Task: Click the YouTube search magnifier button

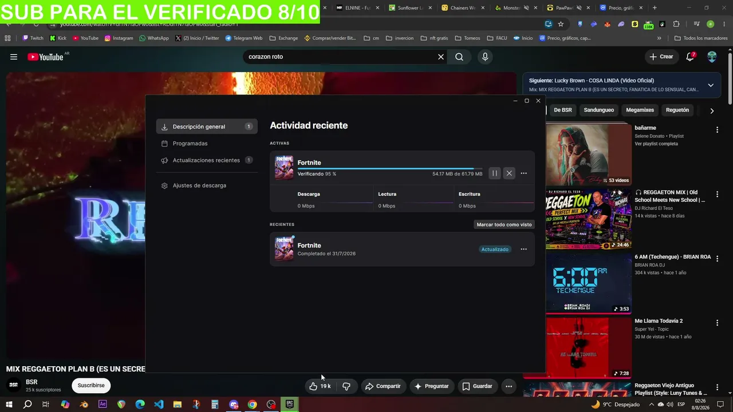Action: coord(459,57)
